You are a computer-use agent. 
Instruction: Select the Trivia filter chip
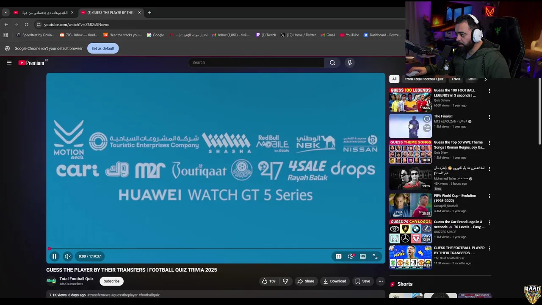[456, 79]
